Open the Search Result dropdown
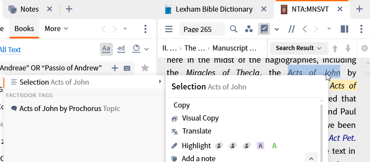 (299, 48)
